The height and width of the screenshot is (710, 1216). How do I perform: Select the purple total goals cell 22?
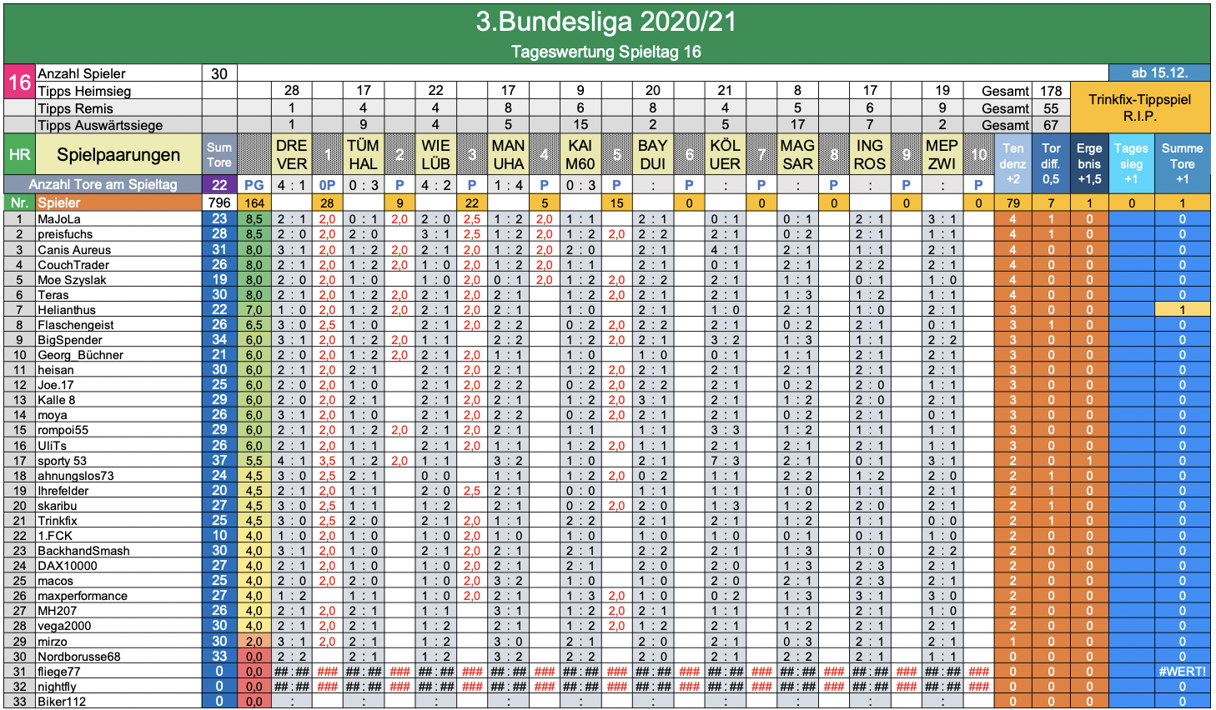pos(219,184)
